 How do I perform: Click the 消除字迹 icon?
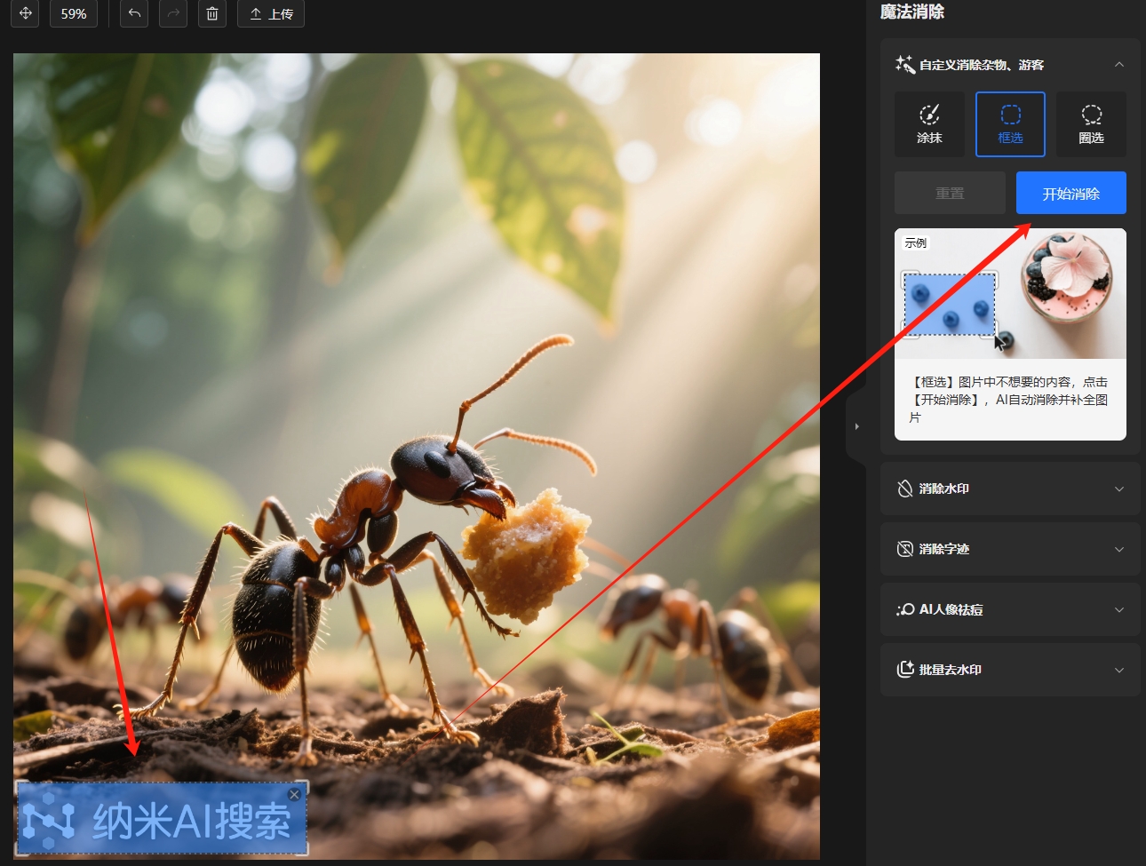(x=905, y=549)
